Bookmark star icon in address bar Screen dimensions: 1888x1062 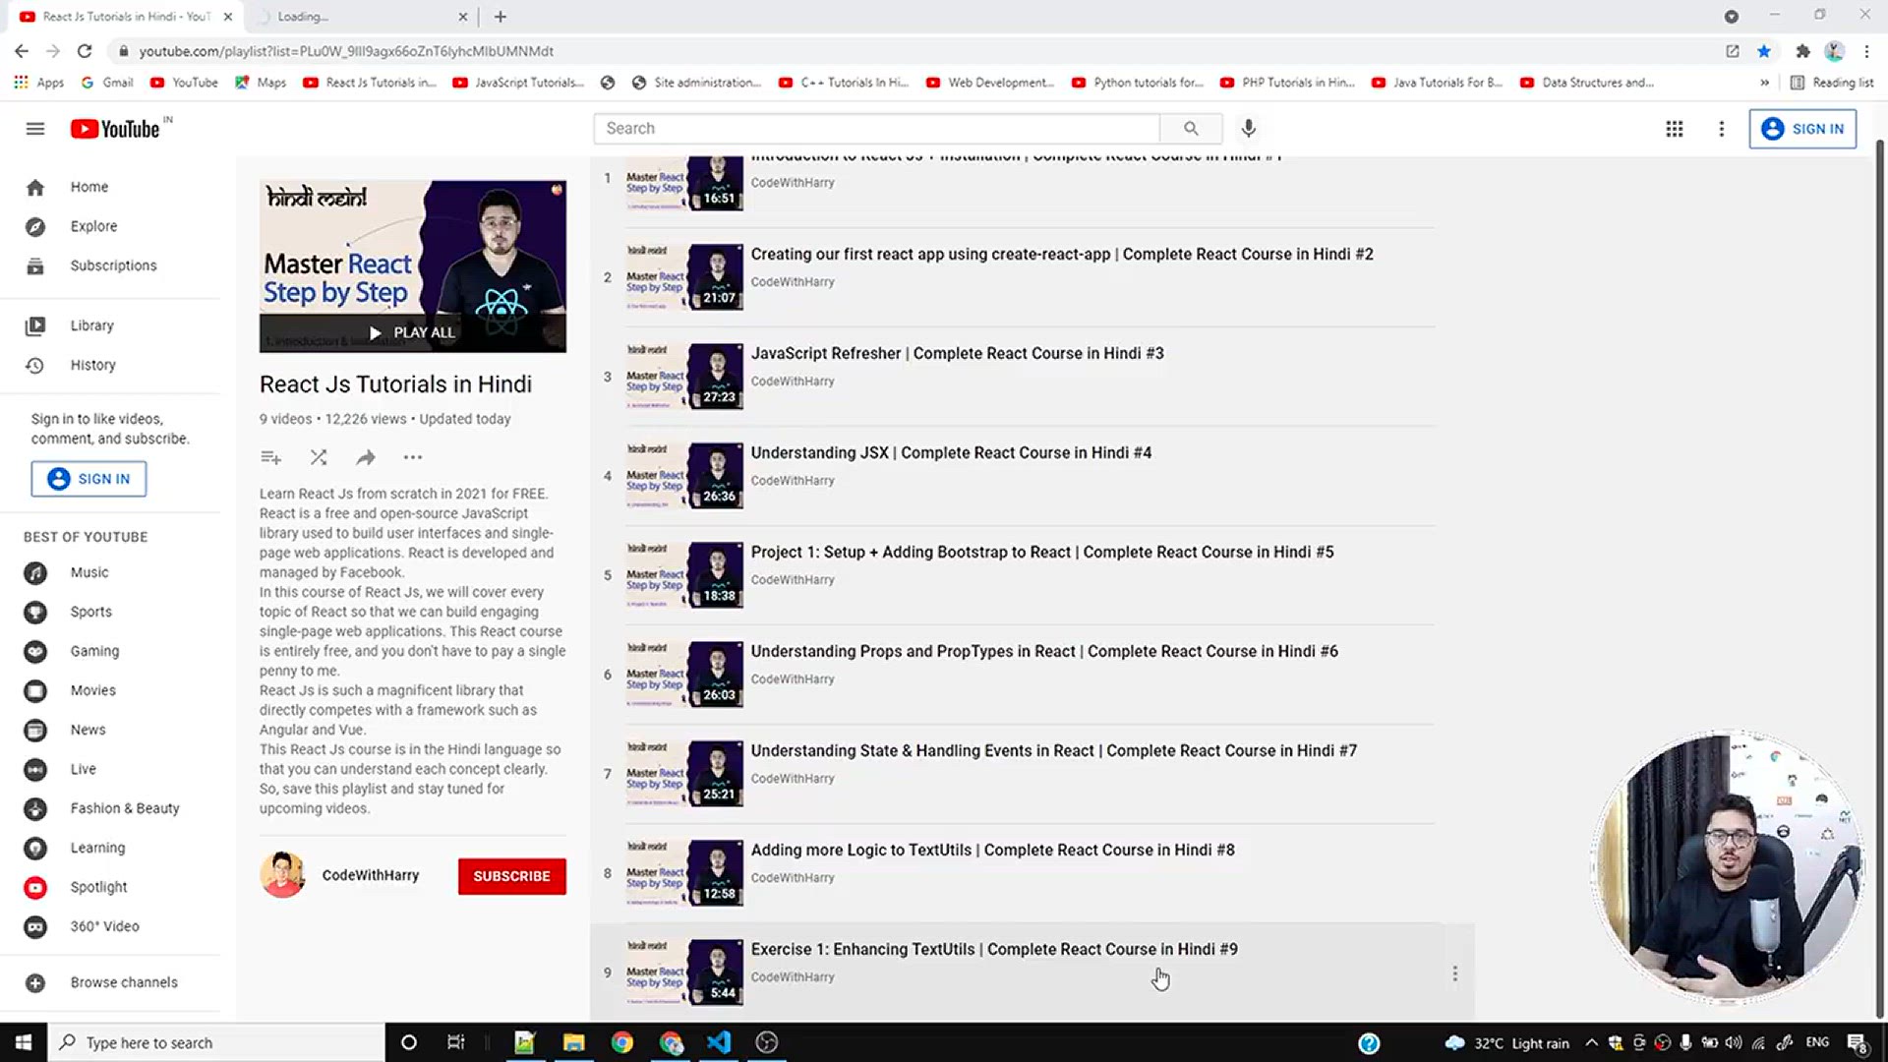pyautogui.click(x=1764, y=51)
